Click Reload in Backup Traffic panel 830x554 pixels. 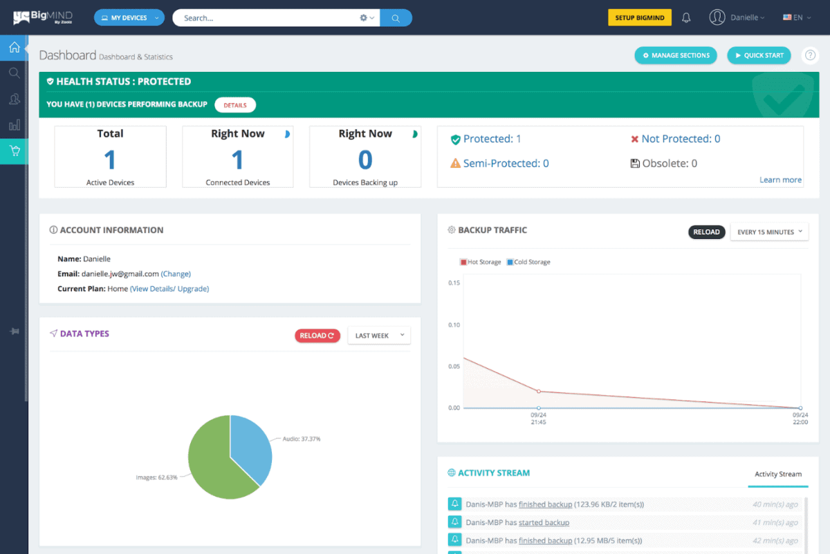[706, 232]
